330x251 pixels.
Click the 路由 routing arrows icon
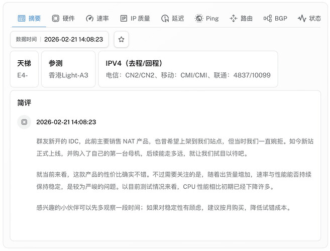point(234,18)
